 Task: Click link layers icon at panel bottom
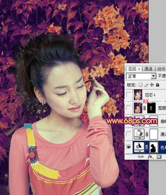[141, 156]
